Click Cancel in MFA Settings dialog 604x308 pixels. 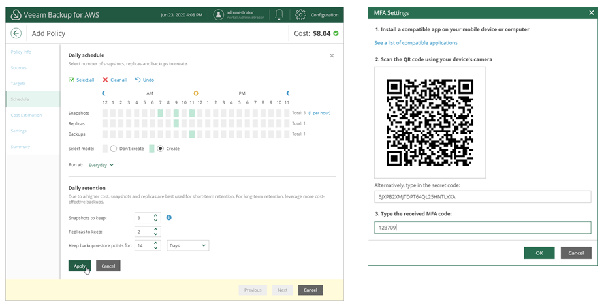point(577,253)
